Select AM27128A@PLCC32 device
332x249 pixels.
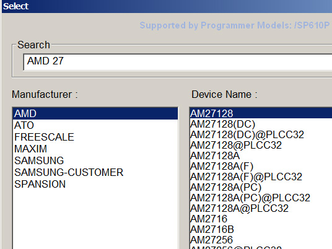(x=261, y=208)
